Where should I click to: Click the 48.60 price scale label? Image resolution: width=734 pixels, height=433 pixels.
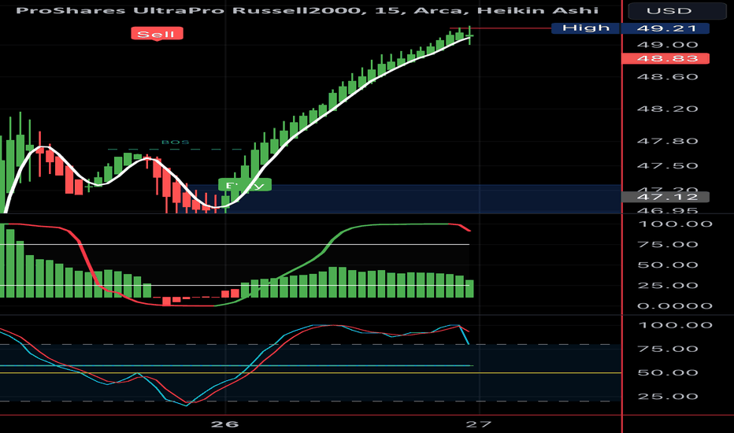tap(668, 77)
